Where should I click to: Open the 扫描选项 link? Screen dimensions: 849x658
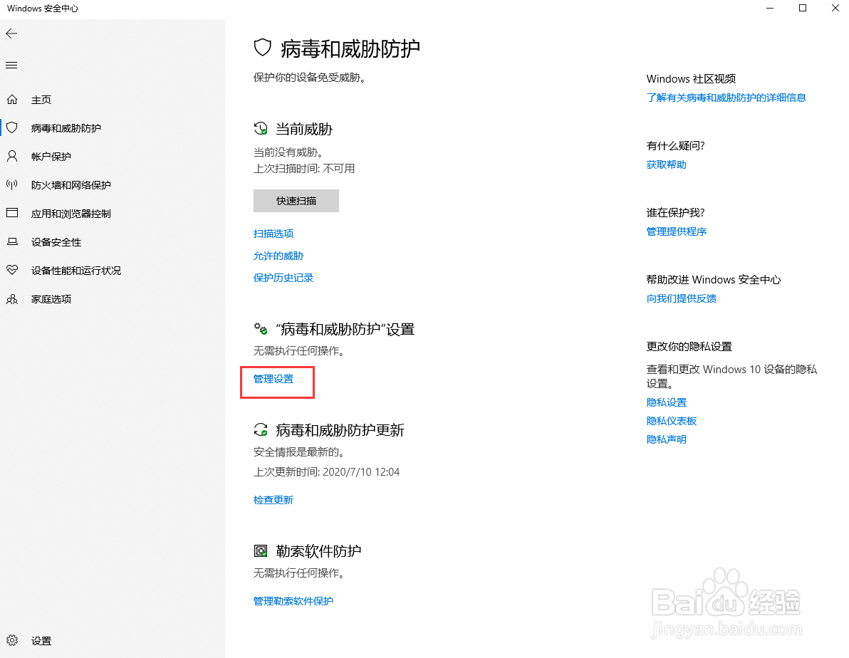pos(274,234)
